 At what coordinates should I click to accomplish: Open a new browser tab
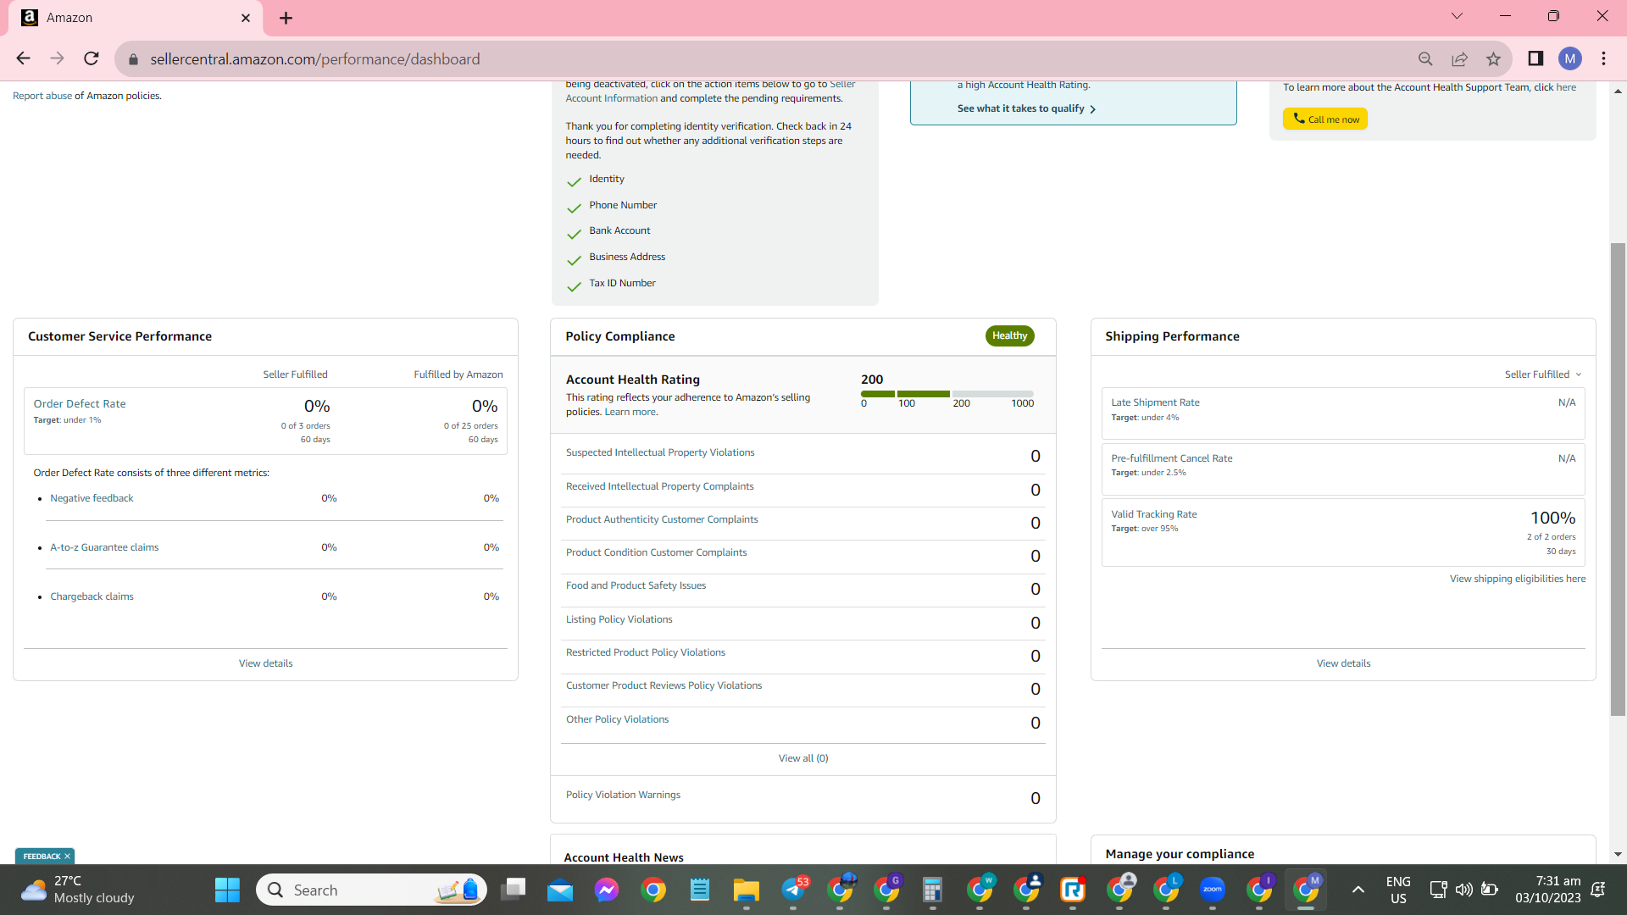pos(286,18)
